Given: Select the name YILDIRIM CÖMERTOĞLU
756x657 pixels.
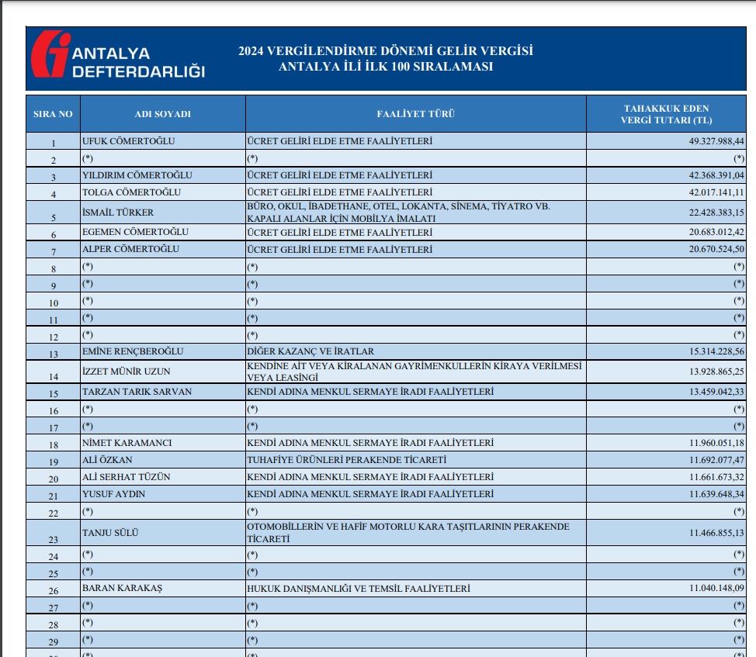Looking at the screenshot, I should pyautogui.click(x=137, y=175).
